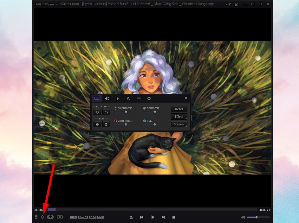Viewport: 299px width, 223px height.
Task: Click the VR goggles icon
Action: 60,217
